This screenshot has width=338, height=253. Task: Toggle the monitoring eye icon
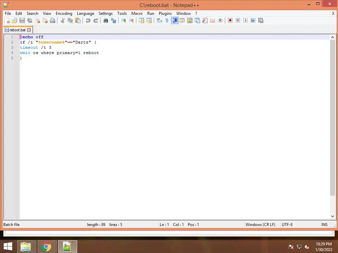coord(220,20)
